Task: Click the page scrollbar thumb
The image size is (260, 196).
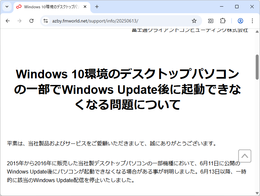Action: [257, 67]
